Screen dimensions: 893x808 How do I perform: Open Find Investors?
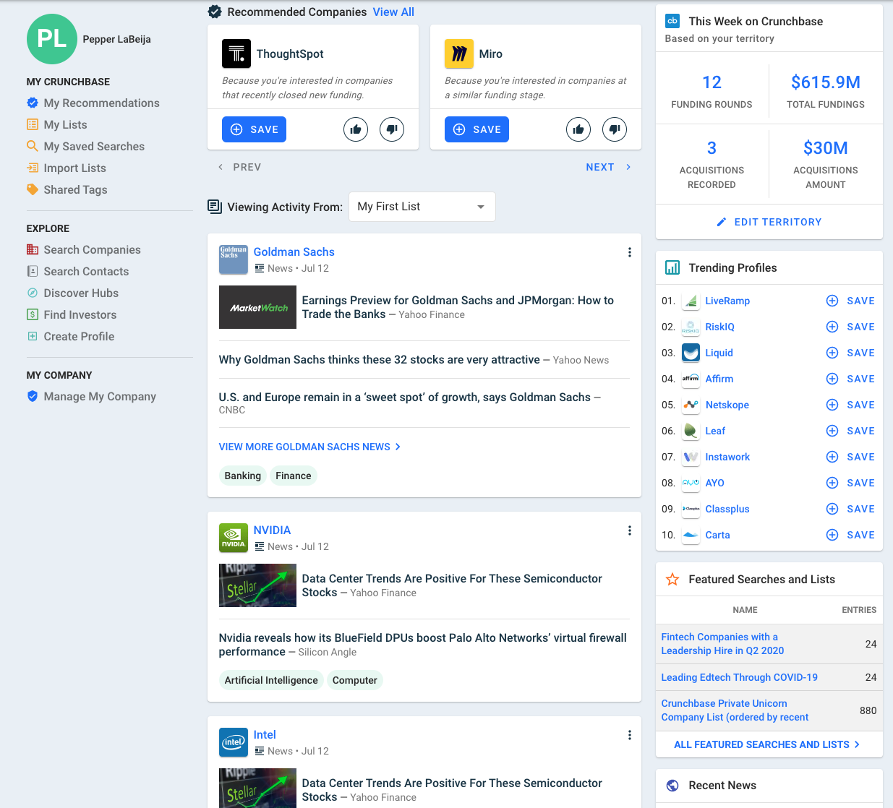72,314
